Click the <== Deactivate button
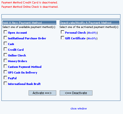This screenshot has width=123, height=114. point(76,93)
